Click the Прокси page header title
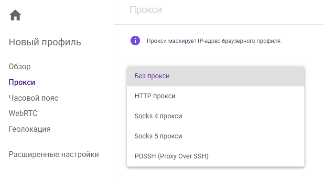This screenshot has width=323, height=178. (x=146, y=10)
